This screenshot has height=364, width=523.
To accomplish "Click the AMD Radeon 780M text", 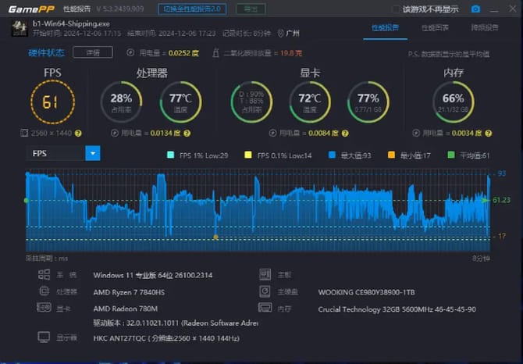I will 126,309.
